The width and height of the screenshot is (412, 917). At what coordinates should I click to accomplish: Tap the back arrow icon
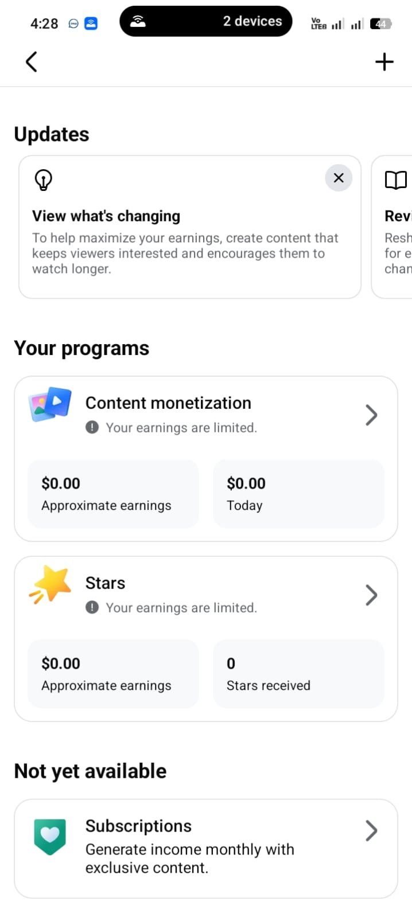pos(32,62)
